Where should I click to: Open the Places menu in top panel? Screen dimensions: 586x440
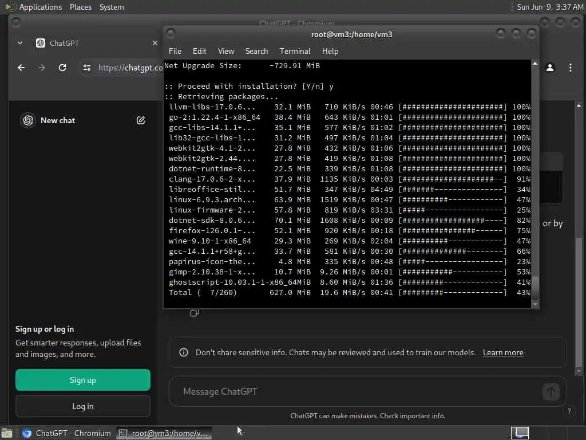pos(80,7)
